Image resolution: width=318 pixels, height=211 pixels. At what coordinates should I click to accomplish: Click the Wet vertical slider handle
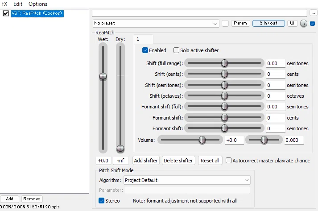[x=103, y=76]
